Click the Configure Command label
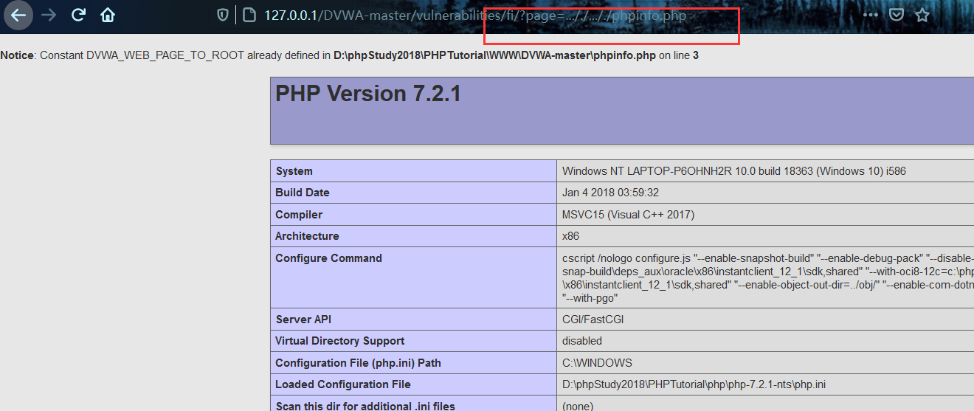This screenshot has width=974, height=411. coord(328,258)
